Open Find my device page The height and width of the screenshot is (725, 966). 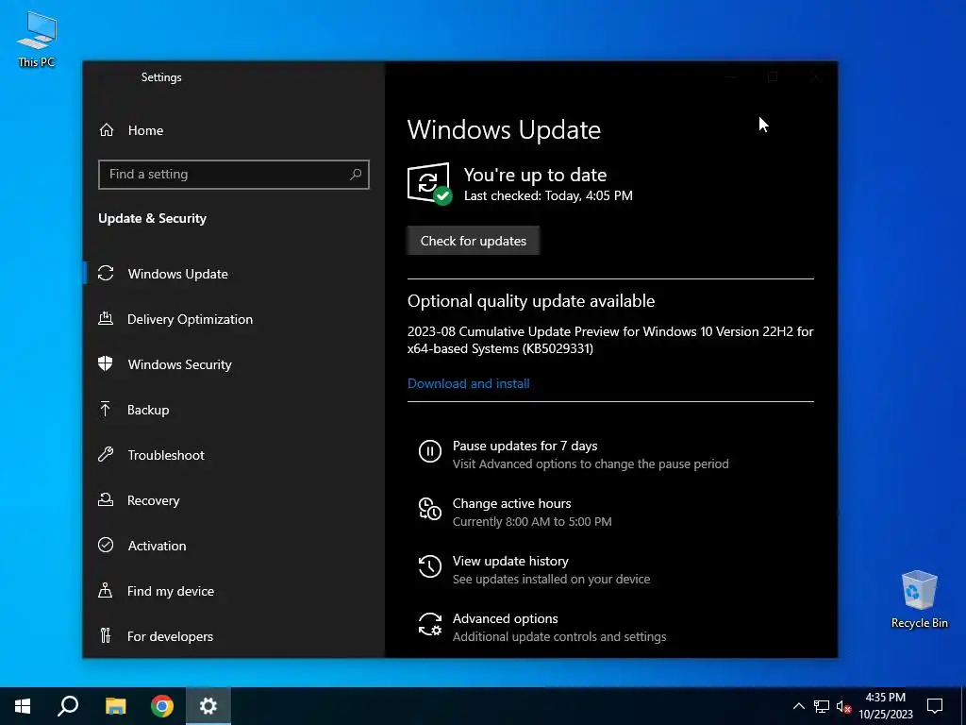click(x=234, y=591)
